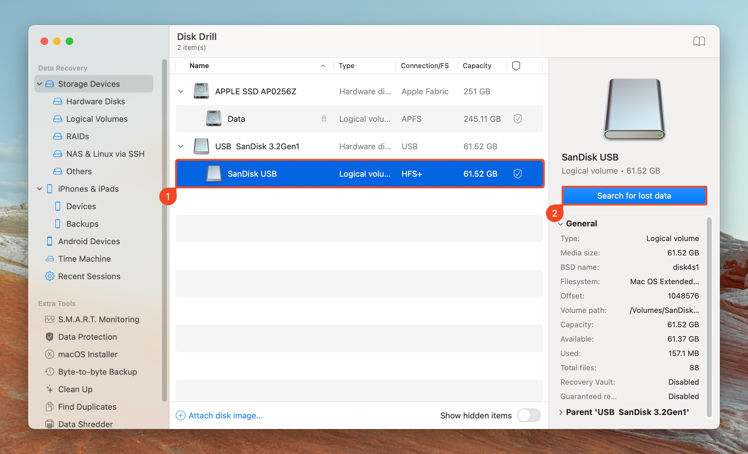Open Recent Sessions in sidebar
The height and width of the screenshot is (454, 748).
(x=89, y=276)
